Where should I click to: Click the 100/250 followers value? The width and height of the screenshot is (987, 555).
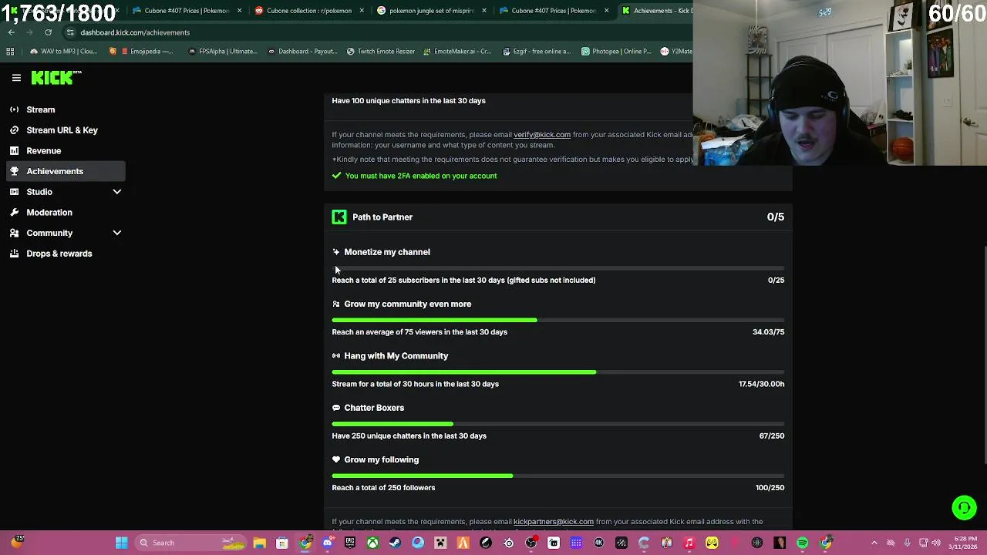[770, 488]
